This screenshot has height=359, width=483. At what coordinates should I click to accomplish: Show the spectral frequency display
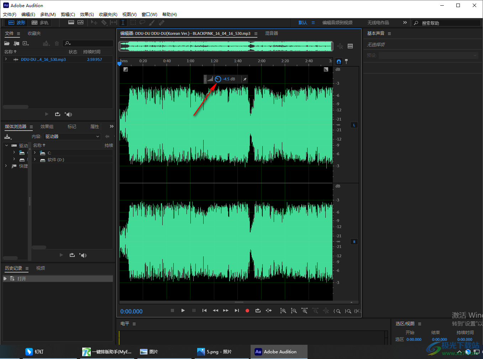tap(71, 22)
